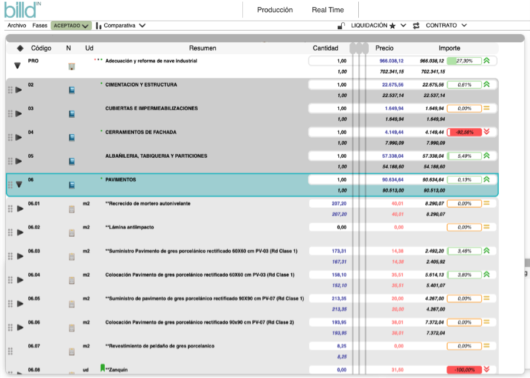Click the text CUBIERTAS E IMPERMEABILIZACIONES
The height and width of the screenshot is (378, 530).
[x=151, y=108]
